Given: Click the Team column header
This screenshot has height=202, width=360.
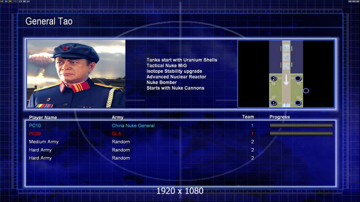Looking at the screenshot, I should click(248, 117).
